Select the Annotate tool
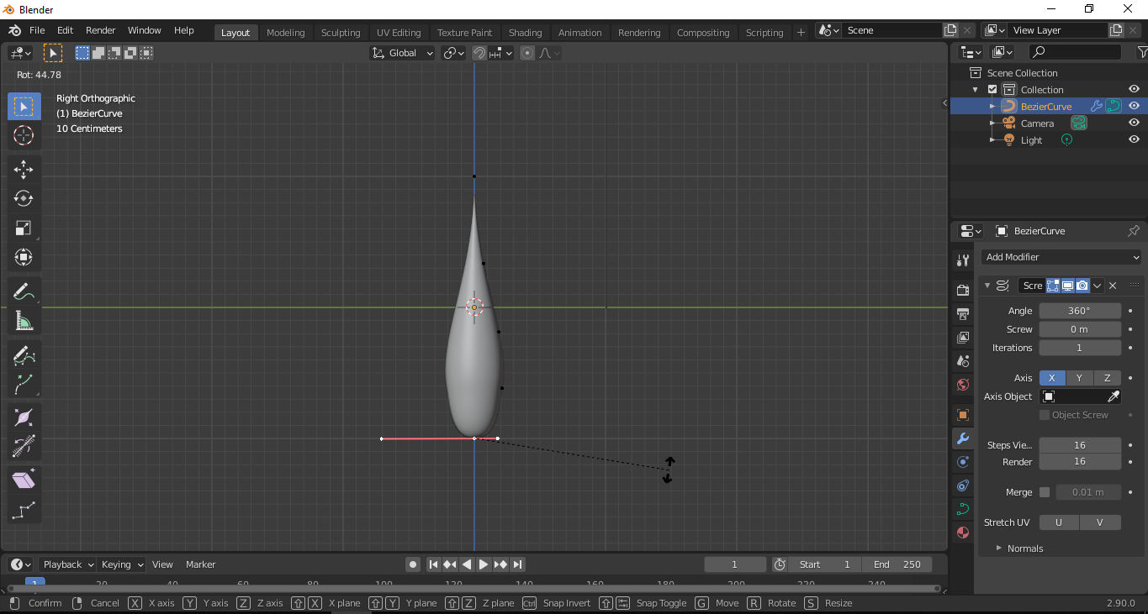 [24, 291]
